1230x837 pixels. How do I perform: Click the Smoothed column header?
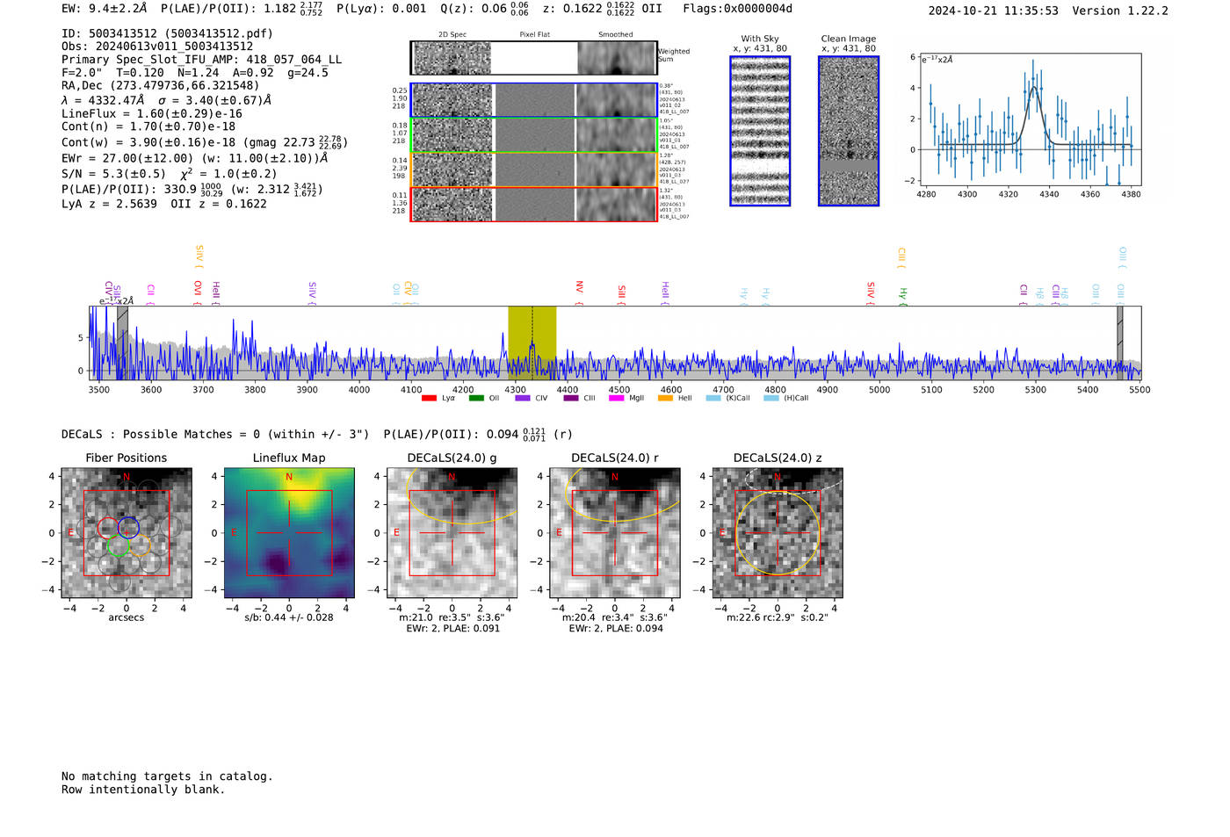pos(615,34)
